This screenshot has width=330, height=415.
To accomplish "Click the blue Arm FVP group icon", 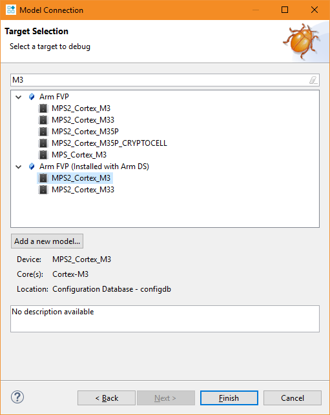I will 32,97.
